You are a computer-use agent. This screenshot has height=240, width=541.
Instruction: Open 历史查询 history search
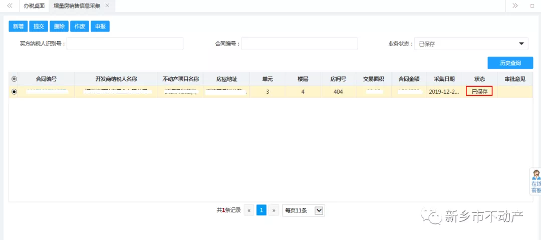[510, 63]
